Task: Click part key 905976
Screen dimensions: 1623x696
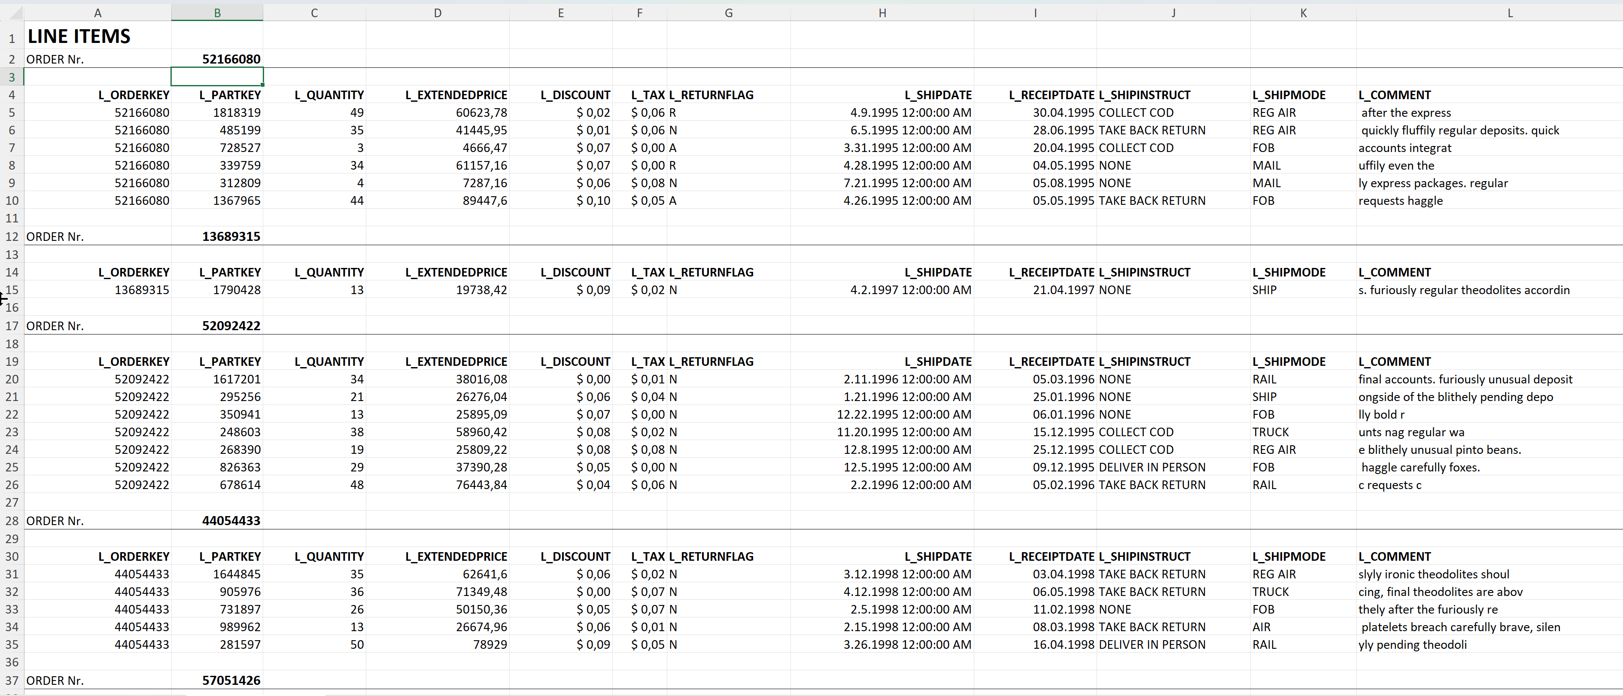Action: coord(240,592)
